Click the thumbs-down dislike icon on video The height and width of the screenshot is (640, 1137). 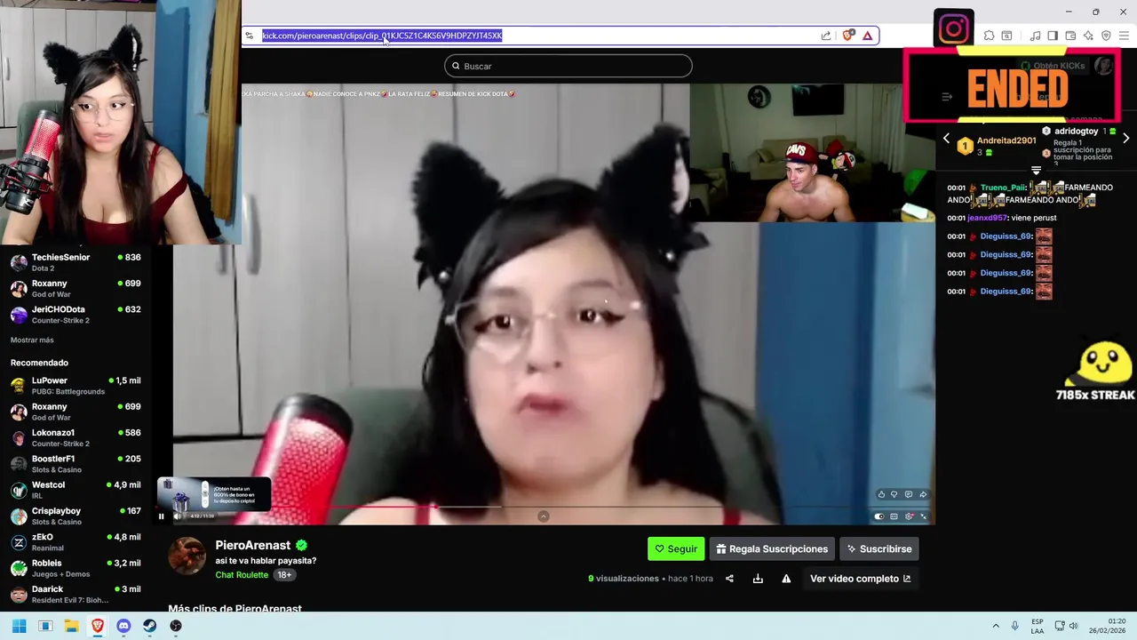(894, 494)
